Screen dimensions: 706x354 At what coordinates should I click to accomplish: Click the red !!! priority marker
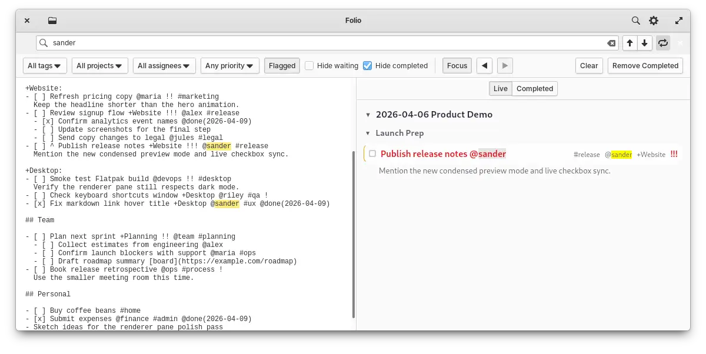click(674, 155)
